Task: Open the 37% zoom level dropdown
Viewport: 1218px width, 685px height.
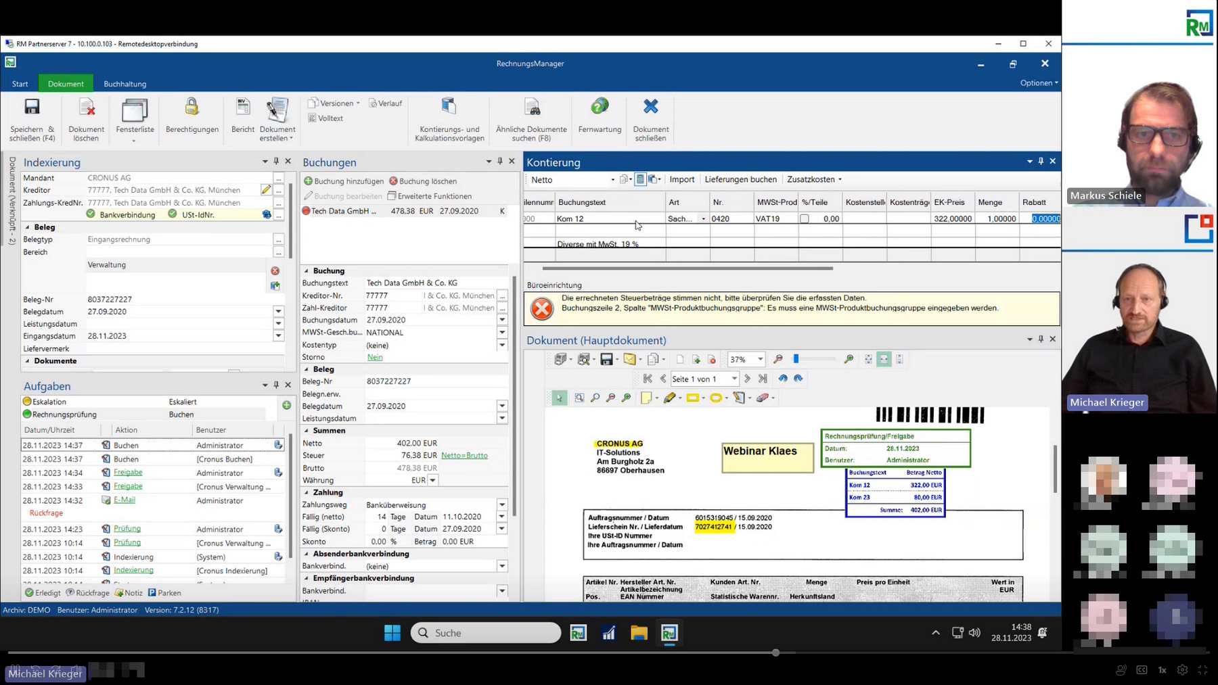Action: [761, 360]
